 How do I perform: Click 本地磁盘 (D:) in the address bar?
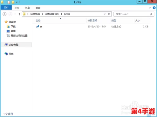52,14
